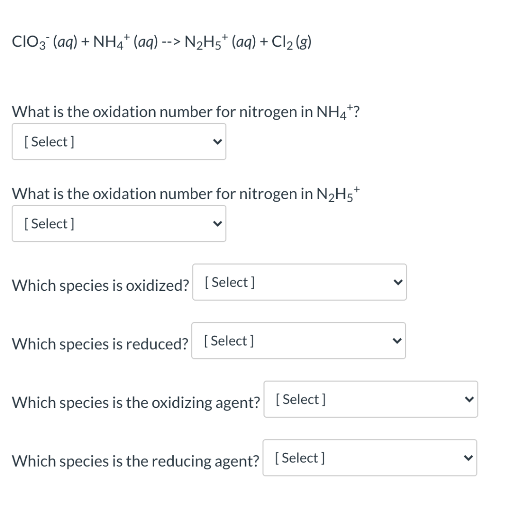Click the chevron on the oxidizing agent selector
This screenshot has width=528, height=527.
(x=468, y=399)
